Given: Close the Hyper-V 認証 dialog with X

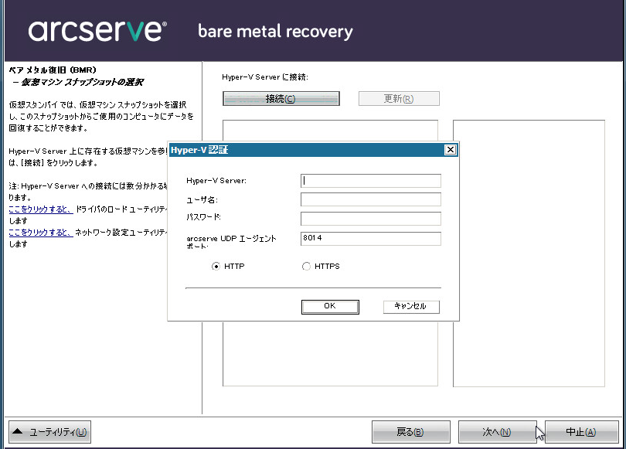Looking at the screenshot, I should tap(450, 150).
